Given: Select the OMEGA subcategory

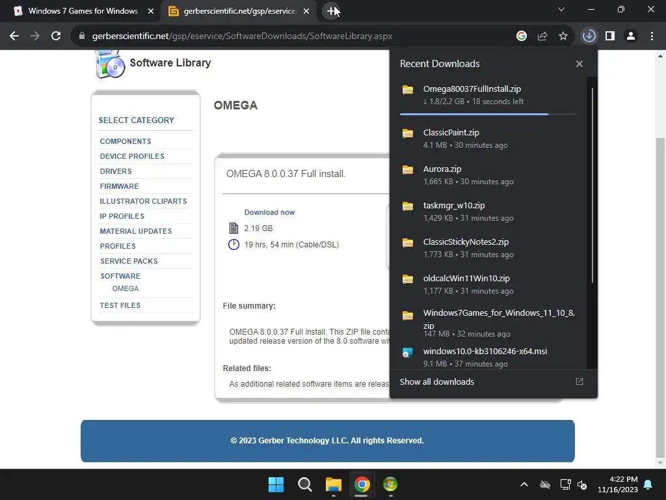Looking at the screenshot, I should click(x=126, y=288).
